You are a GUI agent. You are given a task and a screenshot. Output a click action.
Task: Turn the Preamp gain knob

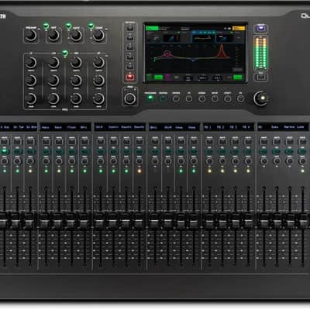(31, 36)
